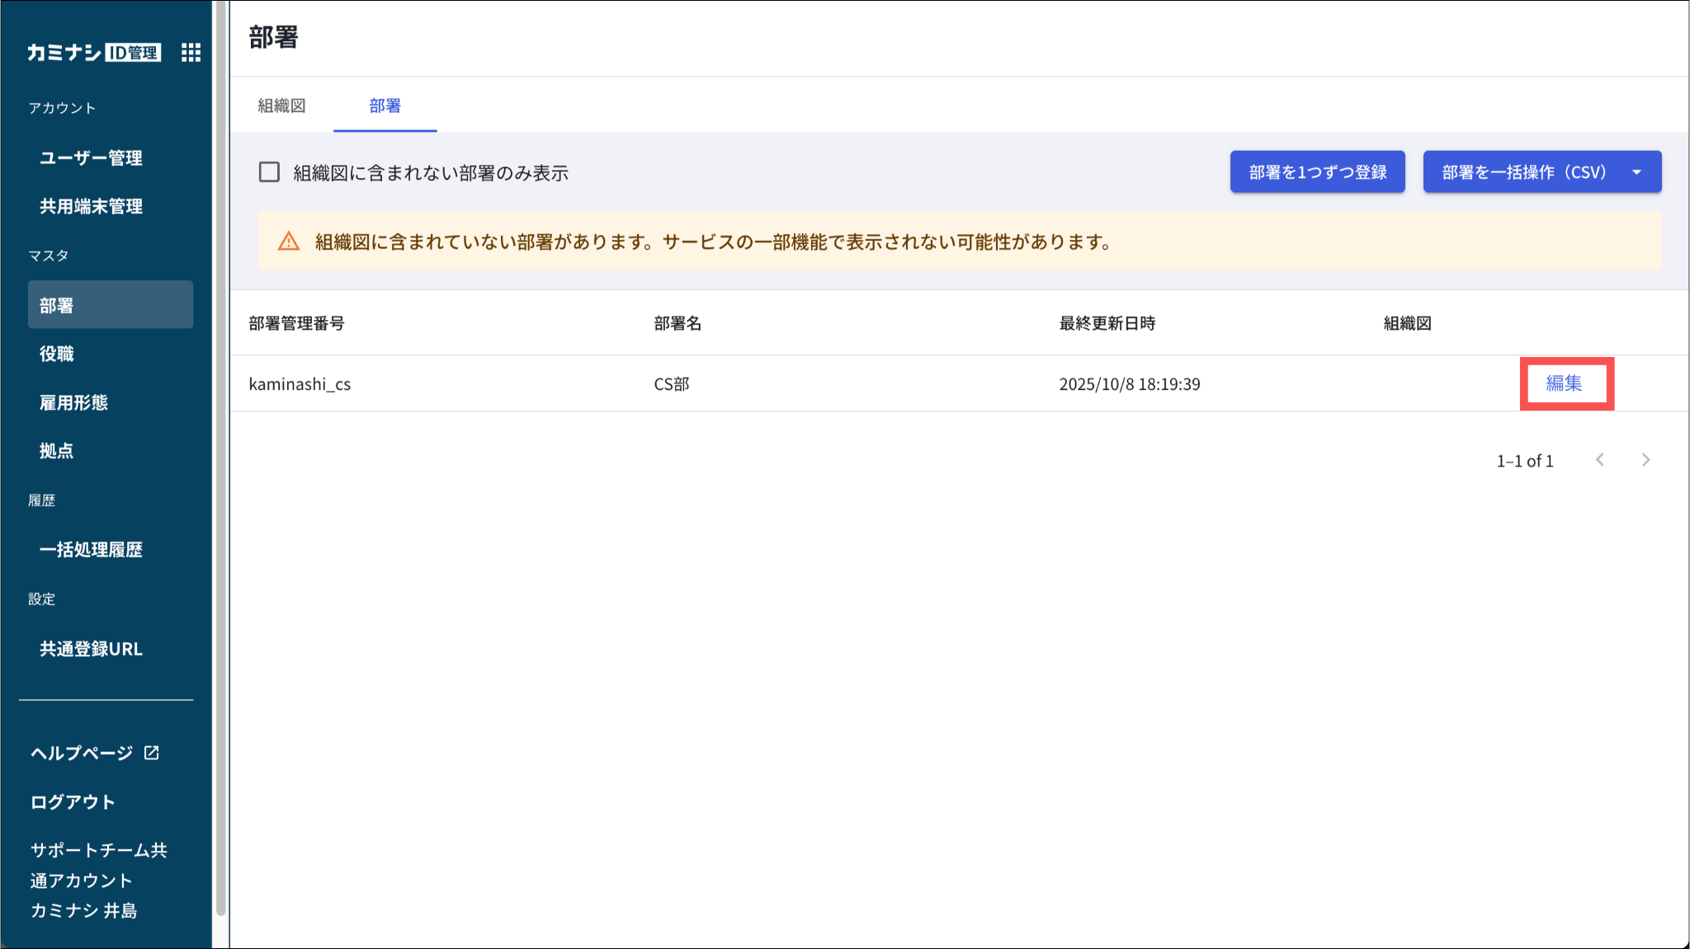
Task: Open ユーザー管理 in sidebar
Action: (x=91, y=157)
